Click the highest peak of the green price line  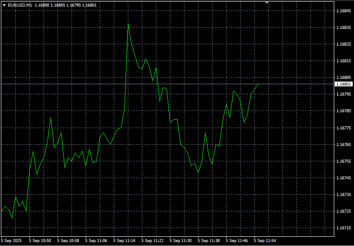click(128, 25)
